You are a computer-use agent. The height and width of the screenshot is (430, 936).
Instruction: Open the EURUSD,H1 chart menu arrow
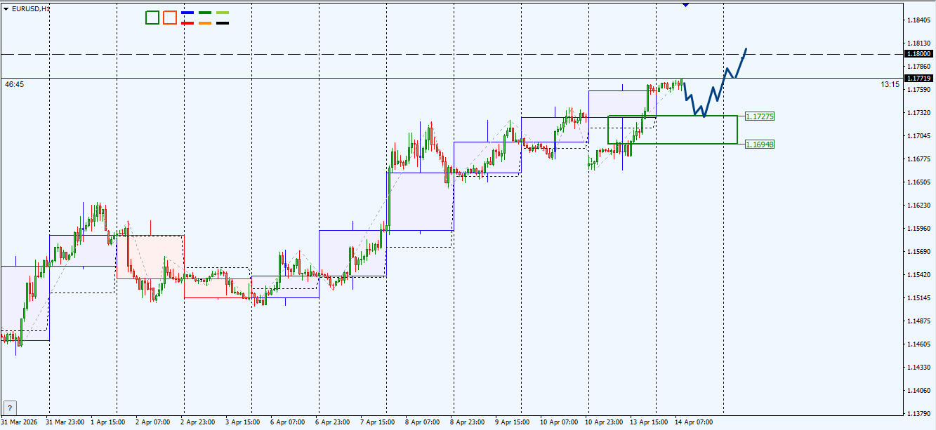point(6,8)
